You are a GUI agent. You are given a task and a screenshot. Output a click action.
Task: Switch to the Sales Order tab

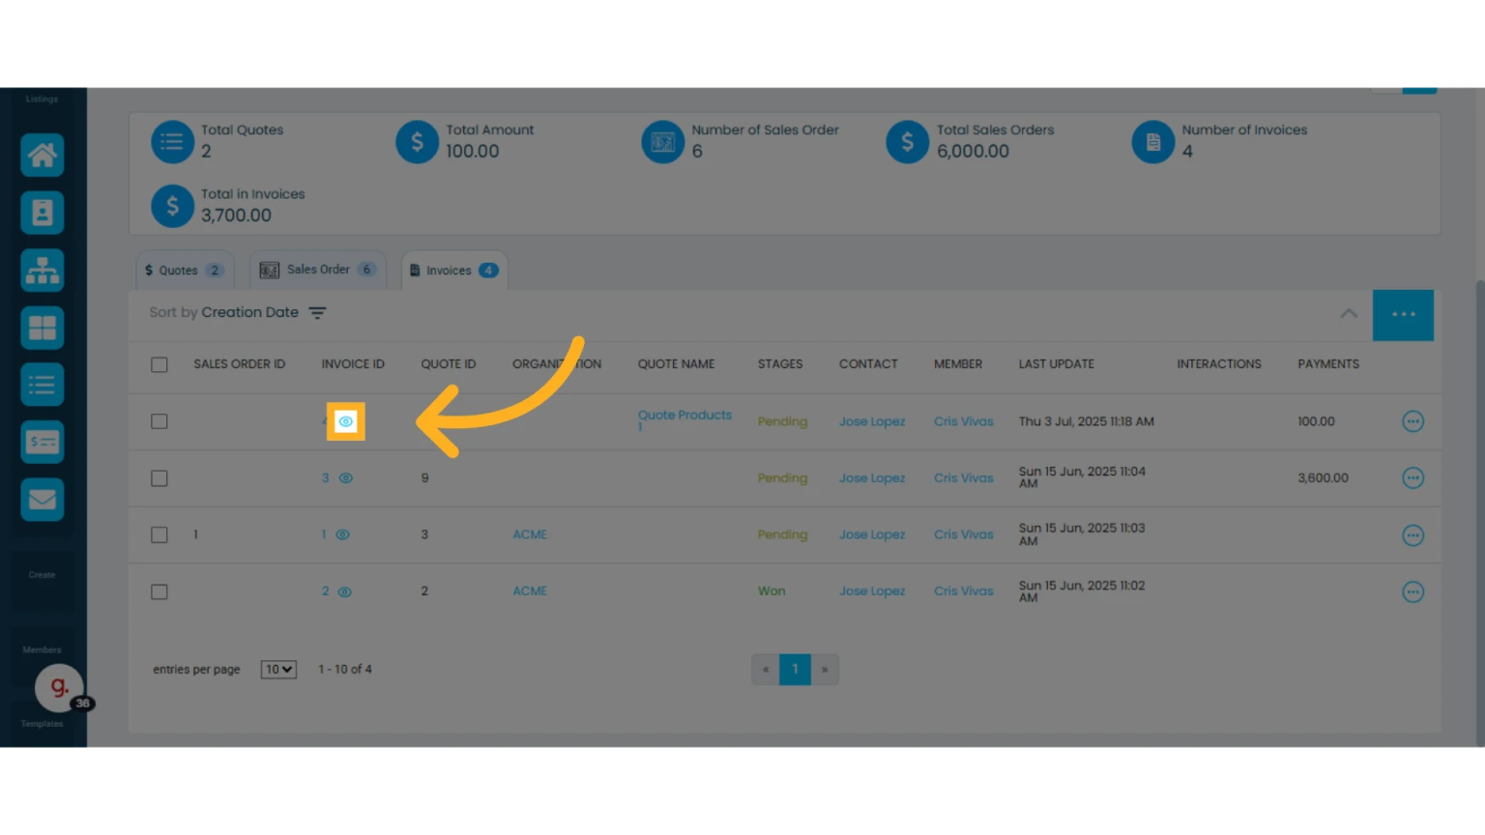click(318, 270)
